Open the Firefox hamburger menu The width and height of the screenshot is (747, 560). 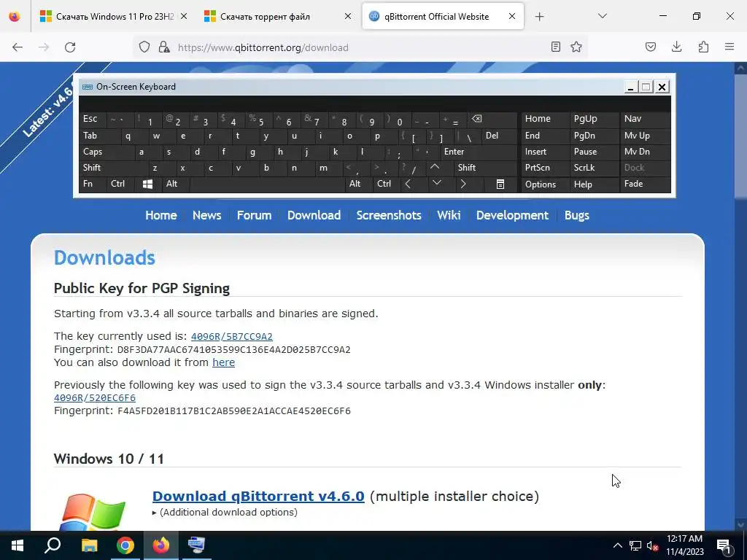pyautogui.click(x=729, y=47)
